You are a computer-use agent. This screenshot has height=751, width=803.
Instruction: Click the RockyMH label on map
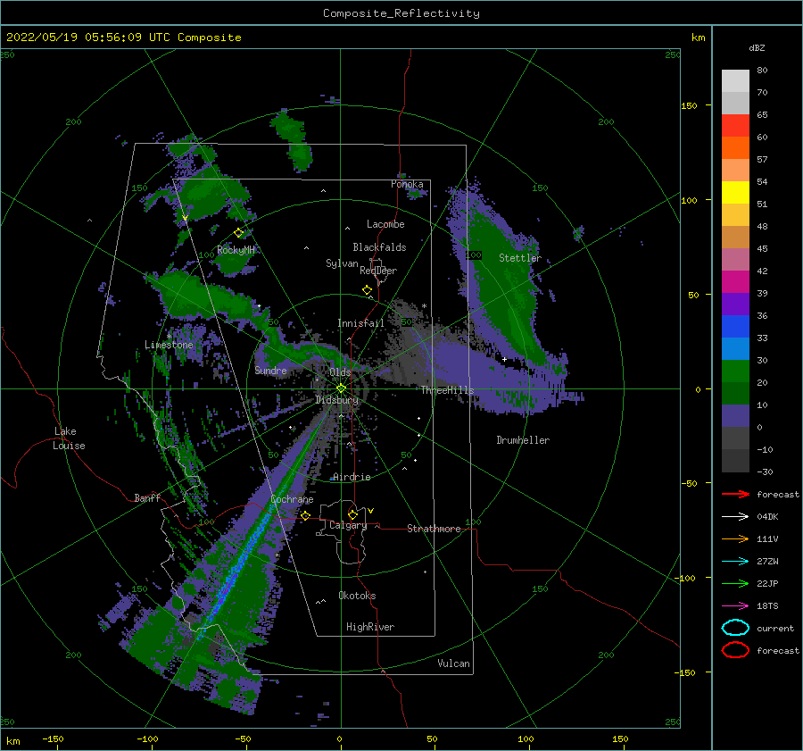click(x=236, y=250)
